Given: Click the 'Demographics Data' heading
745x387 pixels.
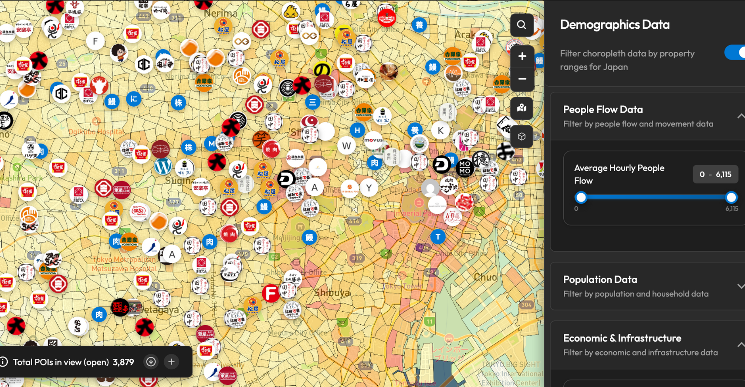Looking at the screenshot, I should click(615, 24).
